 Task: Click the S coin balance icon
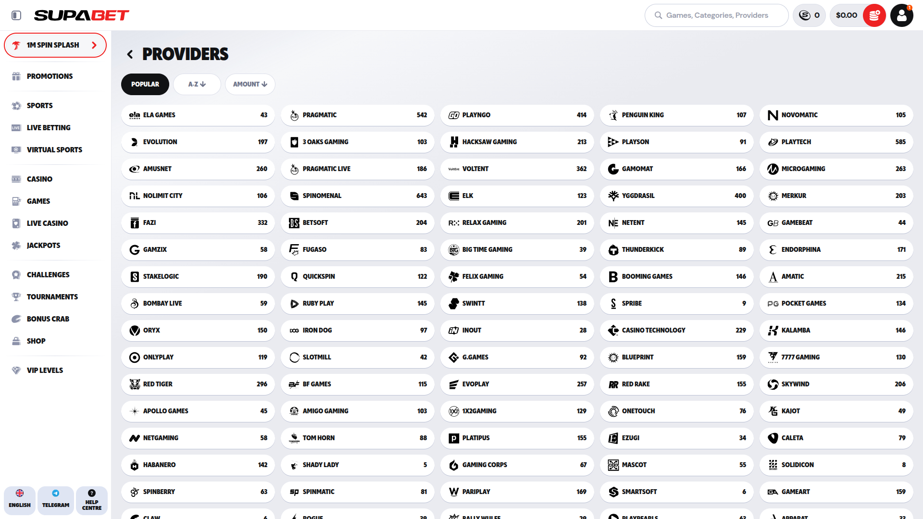tap(805, 15)
